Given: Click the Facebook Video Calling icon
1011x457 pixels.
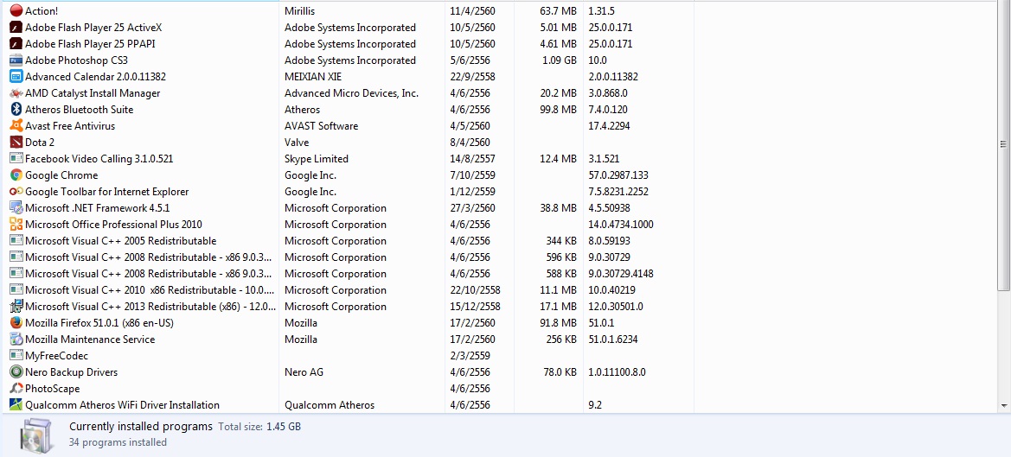Looking at the screenshot, I should [x=16, y=159].
